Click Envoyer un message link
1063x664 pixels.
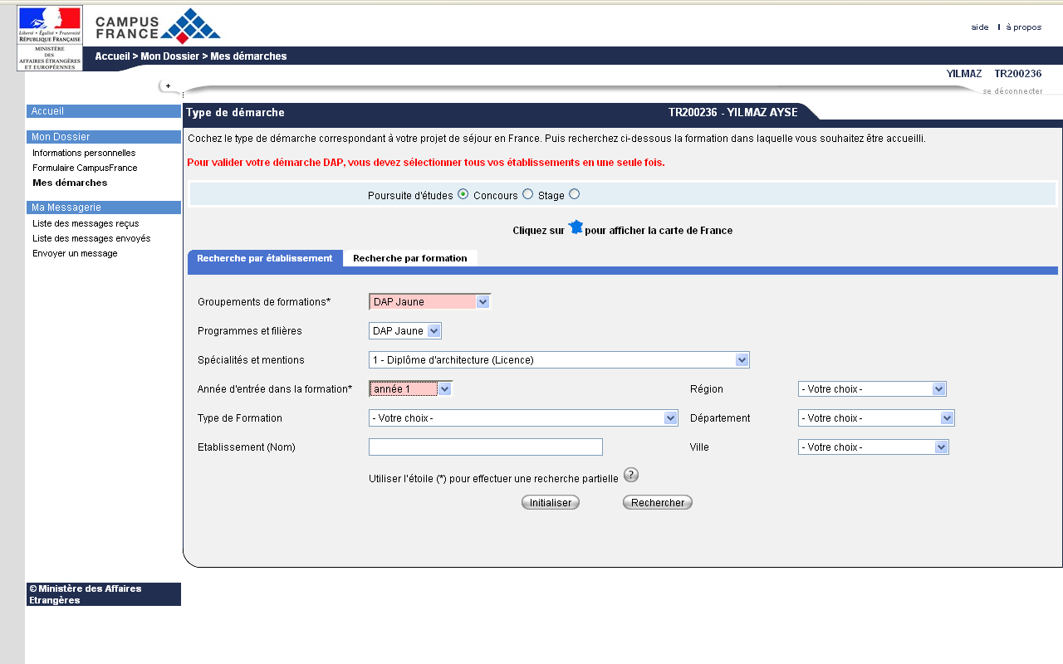(75, 253)
